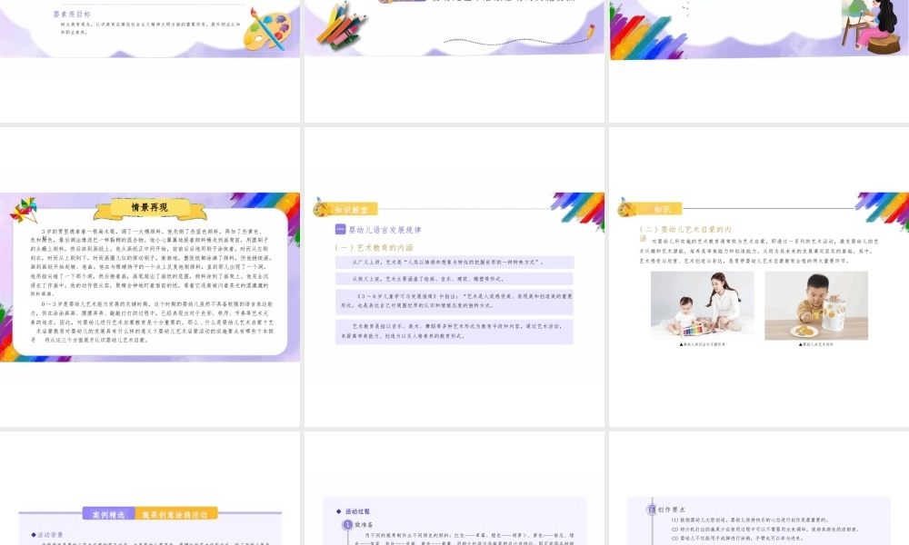This screenshot has height=545, width=909.
Task: Click the caption under the mother-baby photo
Action: pyautogui.click(x=702, y=344)
